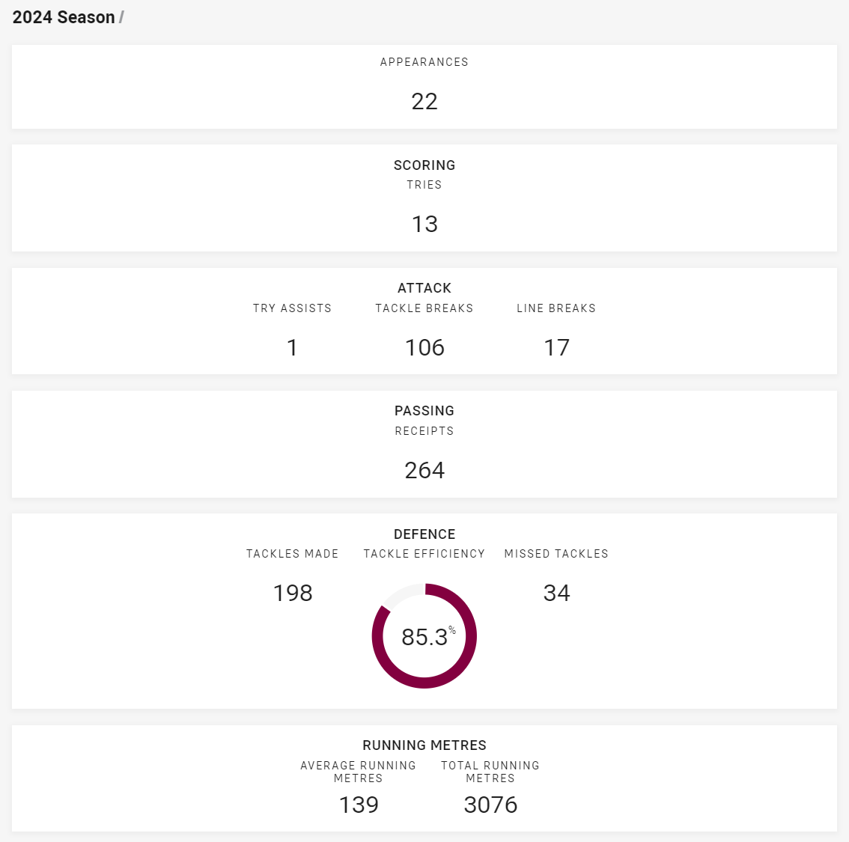Click the Scoring section title

click(x=424, y=165)
